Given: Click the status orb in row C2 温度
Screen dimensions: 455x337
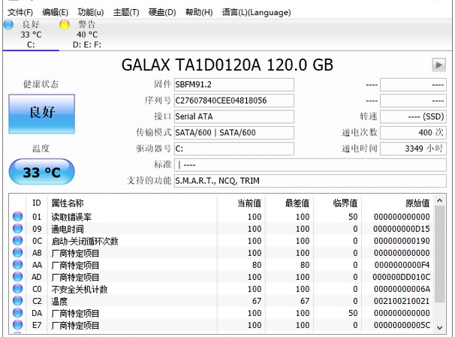Looking at the screenshot, I should 18,301.
